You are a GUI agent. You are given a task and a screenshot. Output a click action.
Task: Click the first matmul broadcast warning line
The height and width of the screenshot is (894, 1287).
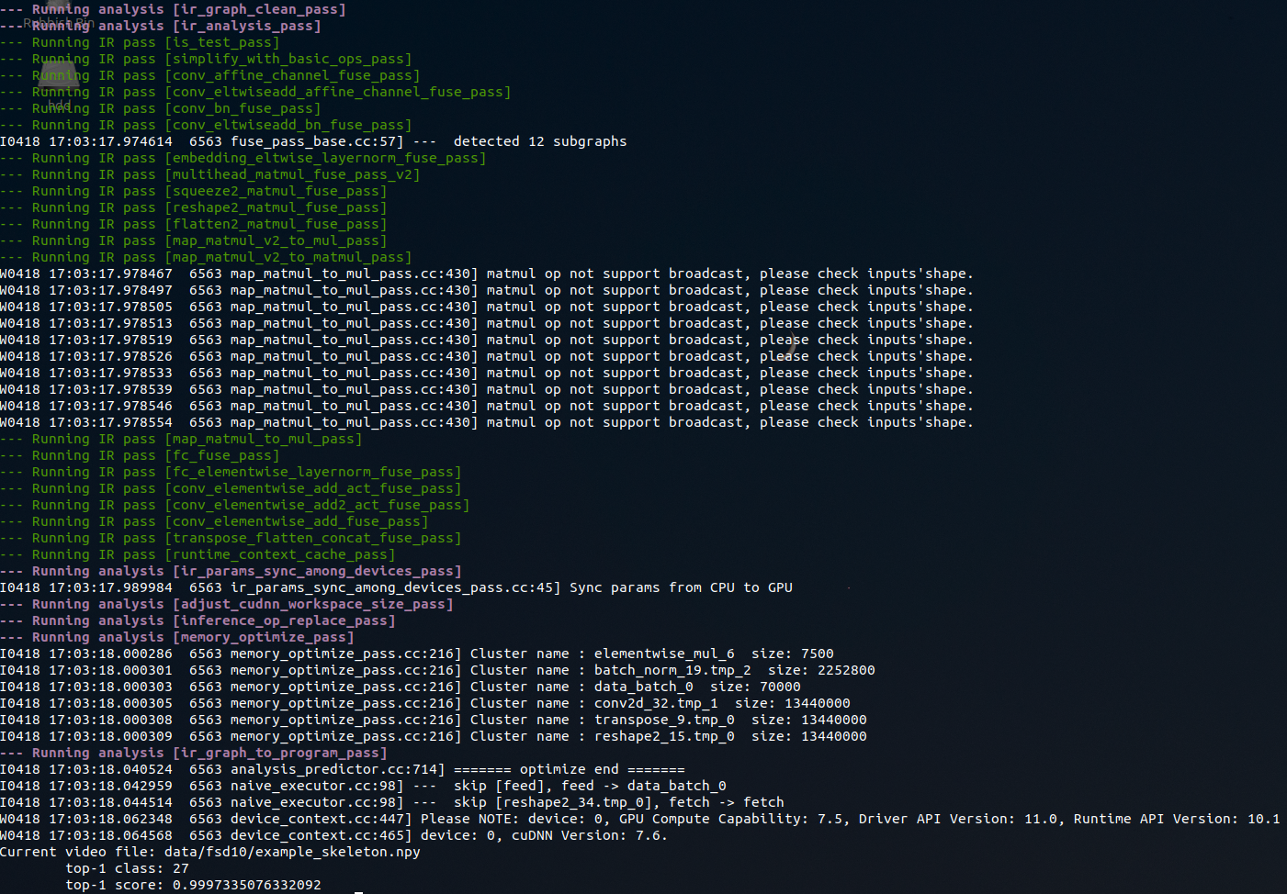tap(487, 273)
